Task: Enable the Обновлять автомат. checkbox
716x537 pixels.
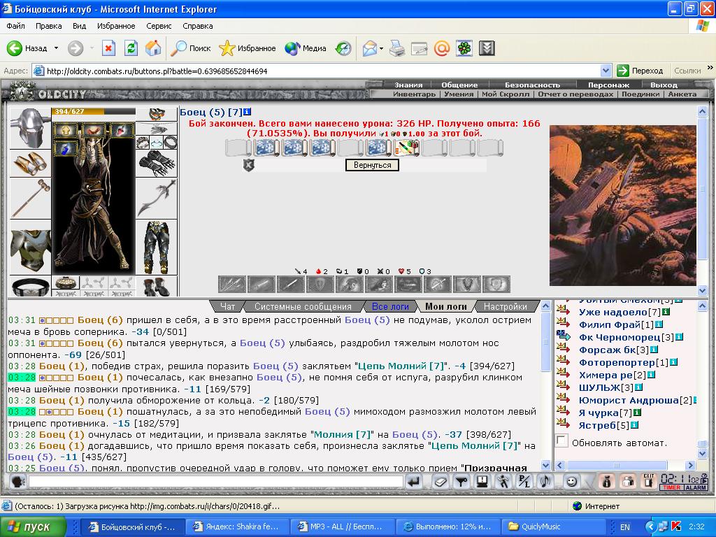Action: [x=561, y=441]
